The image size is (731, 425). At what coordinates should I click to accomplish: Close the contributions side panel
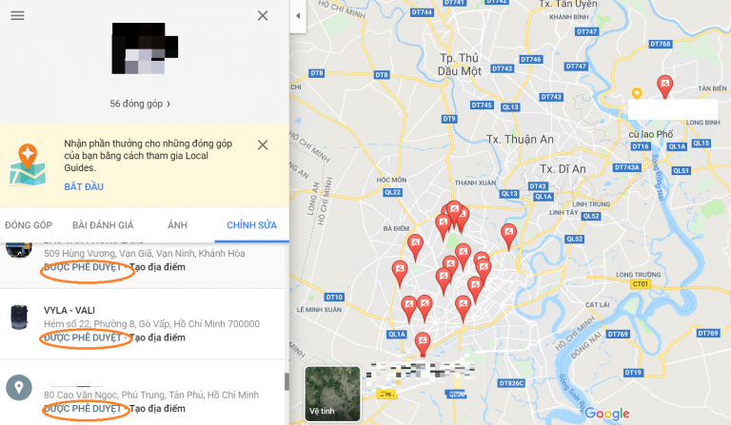[263, 16]
